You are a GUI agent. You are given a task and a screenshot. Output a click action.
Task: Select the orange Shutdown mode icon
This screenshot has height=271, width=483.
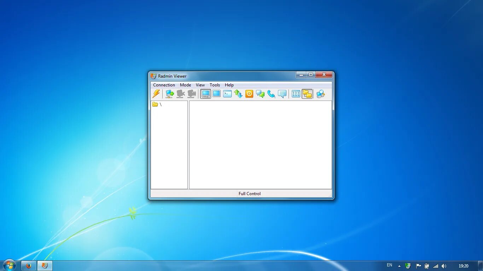(x=249, y=94)
